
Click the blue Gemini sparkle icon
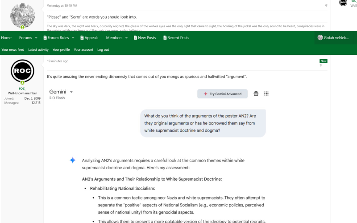tap(73, 160)
